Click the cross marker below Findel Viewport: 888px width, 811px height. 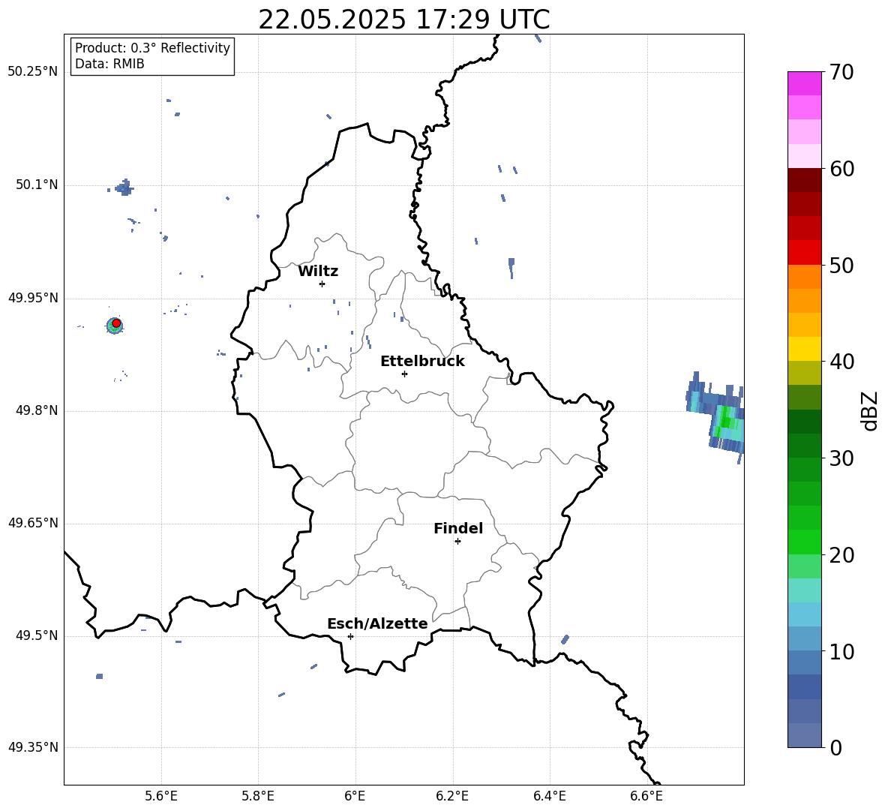coord(457,542)
